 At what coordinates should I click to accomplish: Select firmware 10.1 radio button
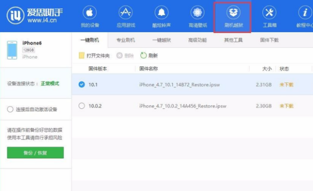[x=82, y=84]
